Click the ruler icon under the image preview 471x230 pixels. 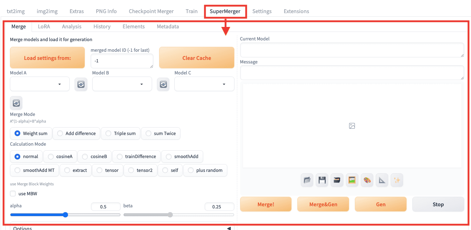[382, 180]
